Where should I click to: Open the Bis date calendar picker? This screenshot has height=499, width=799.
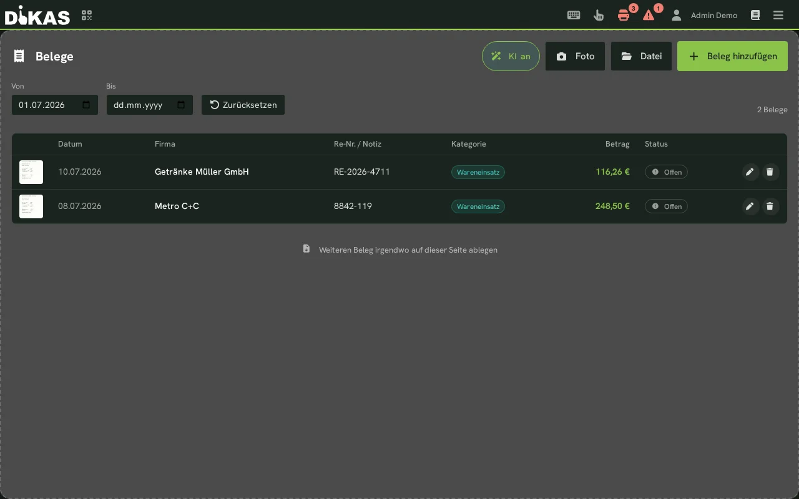pyautogui.click(x=181, y=105)
